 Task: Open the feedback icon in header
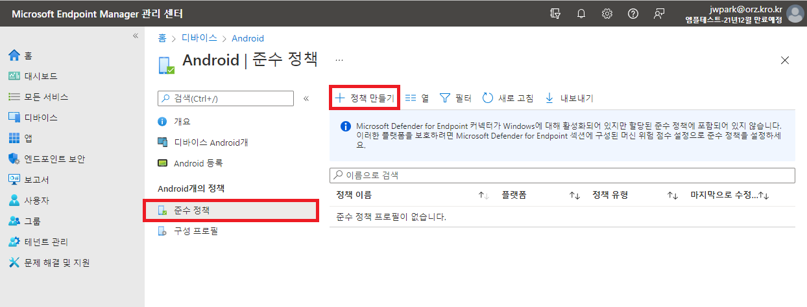[660, 13]
